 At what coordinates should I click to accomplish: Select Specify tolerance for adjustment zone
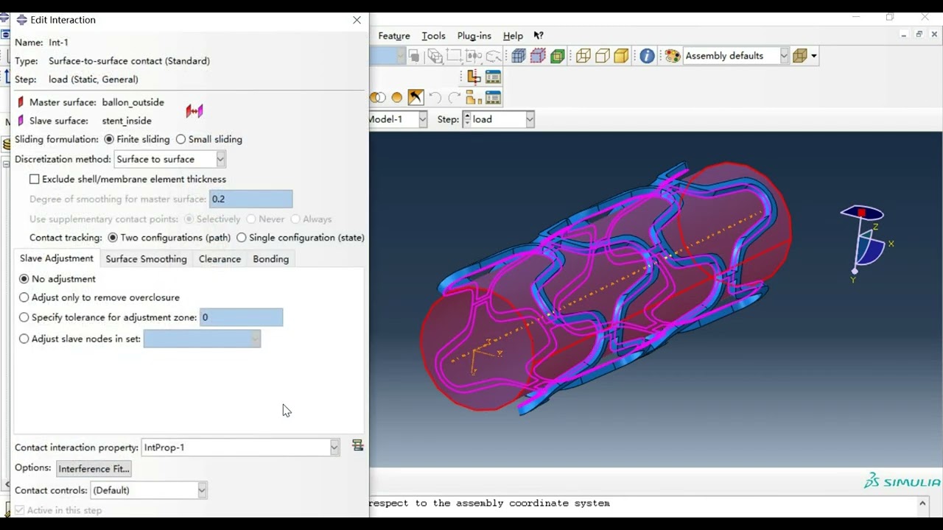tap(24, 317)
